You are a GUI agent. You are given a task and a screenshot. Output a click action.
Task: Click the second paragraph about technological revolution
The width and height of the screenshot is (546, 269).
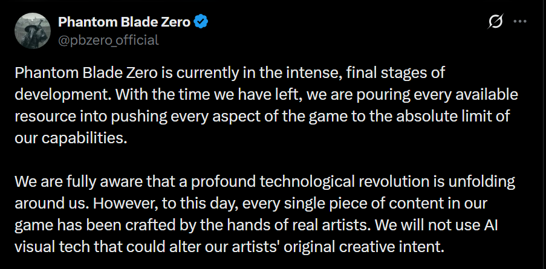coord(265,215)
